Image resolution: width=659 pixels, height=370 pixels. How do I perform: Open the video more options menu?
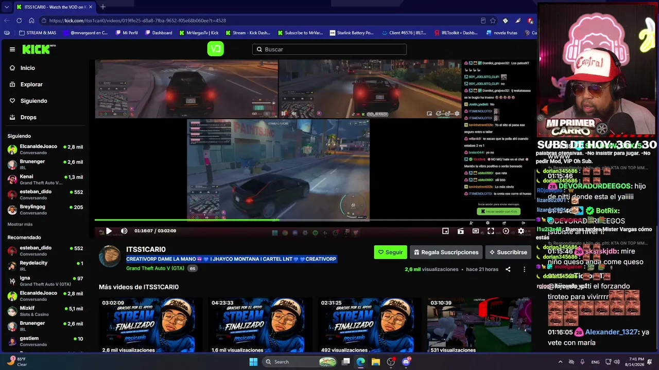pos(524,269)
